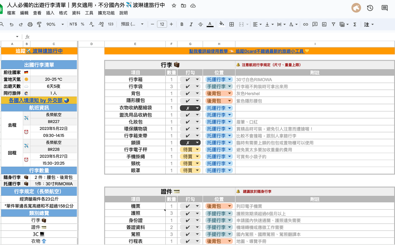Apply strikethrough formatting
Viewport: 395px width, 245px height.
click(200, 24)
